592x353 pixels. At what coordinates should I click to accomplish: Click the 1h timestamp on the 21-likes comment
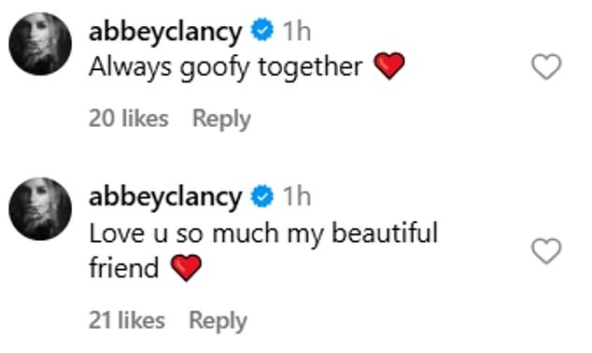[297, 196]
